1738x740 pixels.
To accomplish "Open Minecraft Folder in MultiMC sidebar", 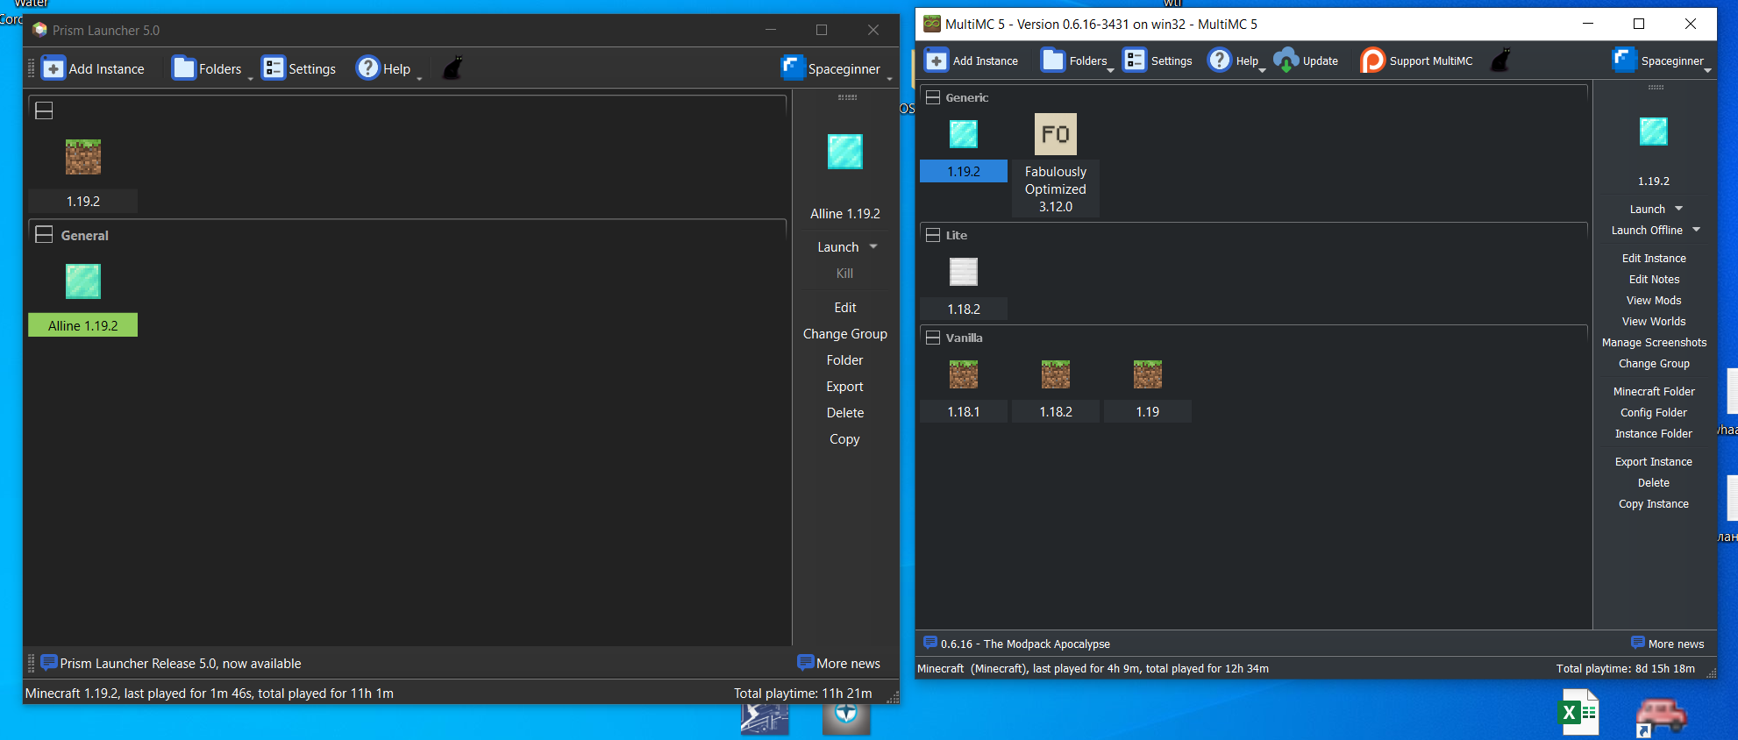I will [x=1654, y=392].
